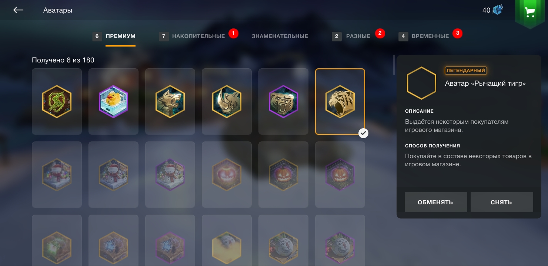Go back using the arrow icon
The image size is (548, 266).
pos(18,10)
